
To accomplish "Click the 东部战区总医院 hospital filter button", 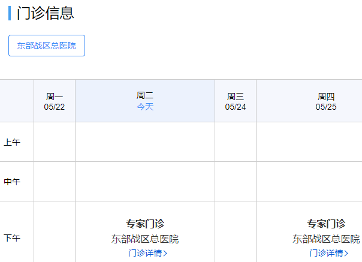I will pyautogui.click(x=47, y=46).
